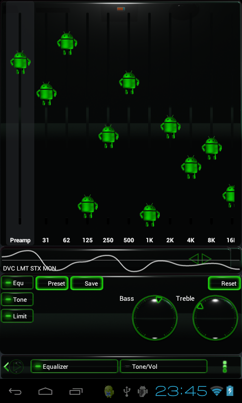The width and height of the screenshot is (242, 403).
Task: Open the three-dot overflow menu
Action: point(225,367)
